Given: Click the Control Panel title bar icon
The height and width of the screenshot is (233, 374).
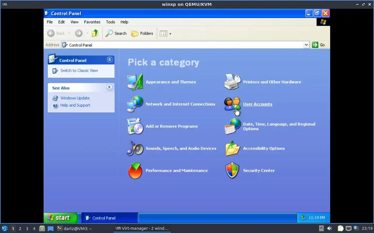Looking at the screenshot, I should tap(47, 13).
